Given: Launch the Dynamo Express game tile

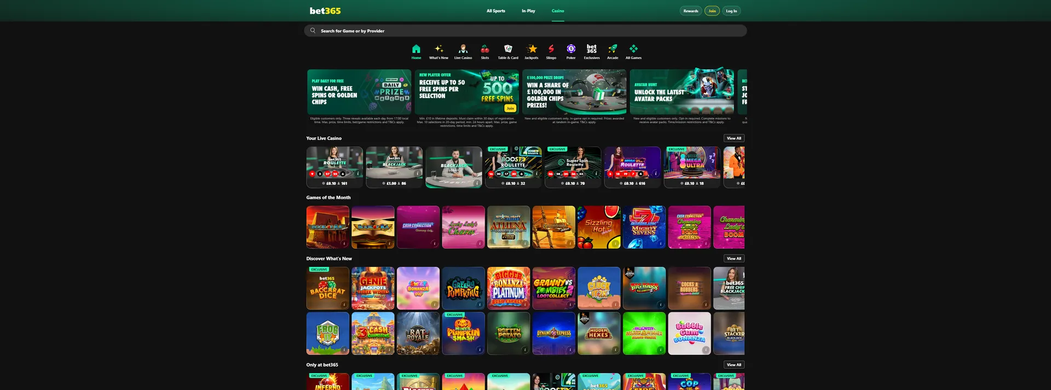Looking at the screenshot, I should [554, 334].
